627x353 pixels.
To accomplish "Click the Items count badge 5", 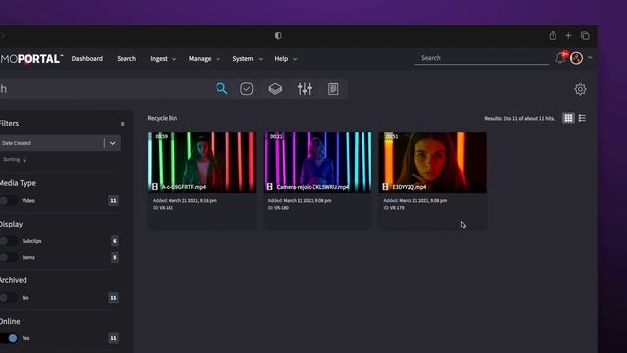I will pyautogui.click(x=114, y=257).
